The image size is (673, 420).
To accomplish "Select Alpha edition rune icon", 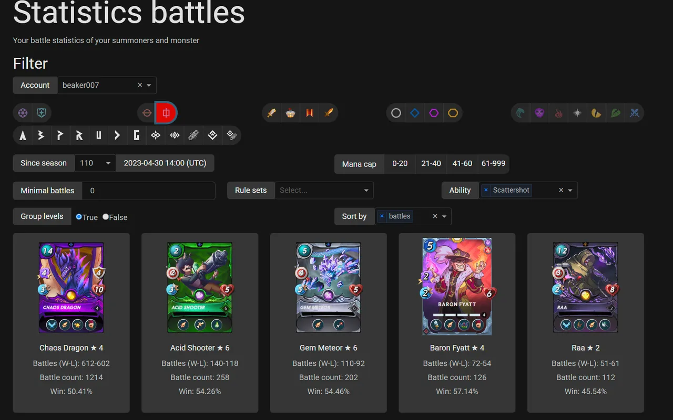I will tap(23, 135).
